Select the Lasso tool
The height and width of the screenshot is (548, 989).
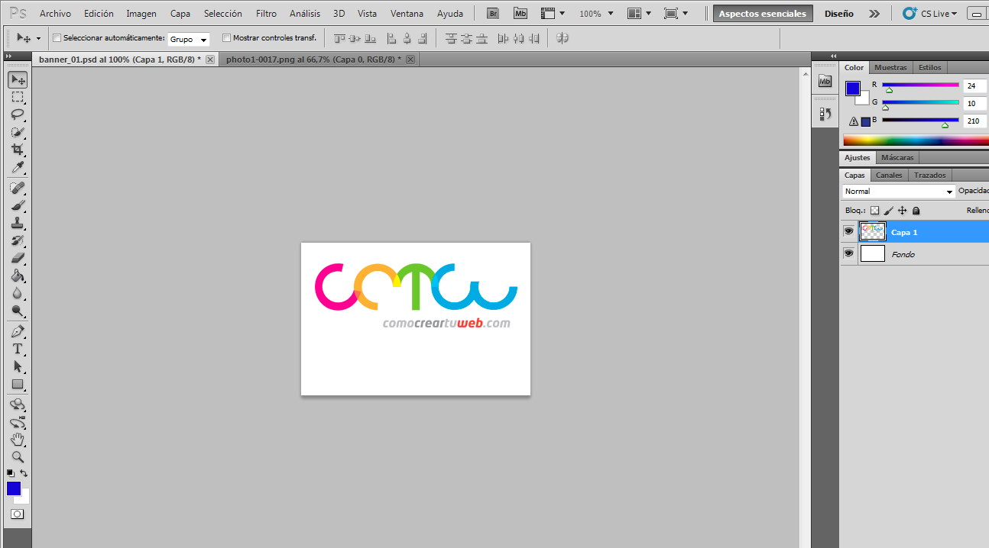[x=18, y=114]
